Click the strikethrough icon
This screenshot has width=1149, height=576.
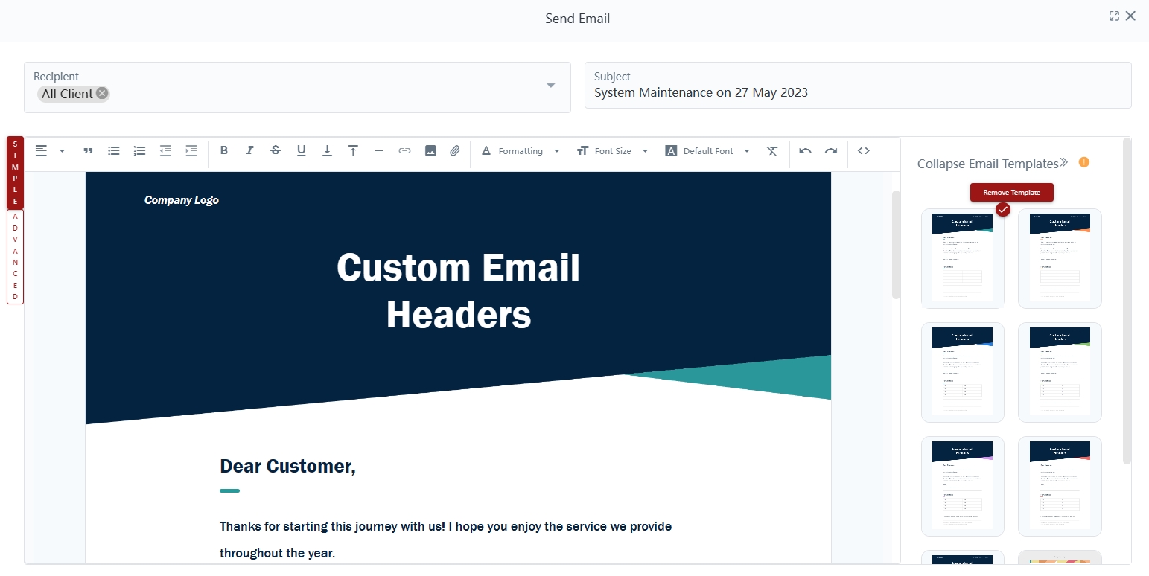276,150
